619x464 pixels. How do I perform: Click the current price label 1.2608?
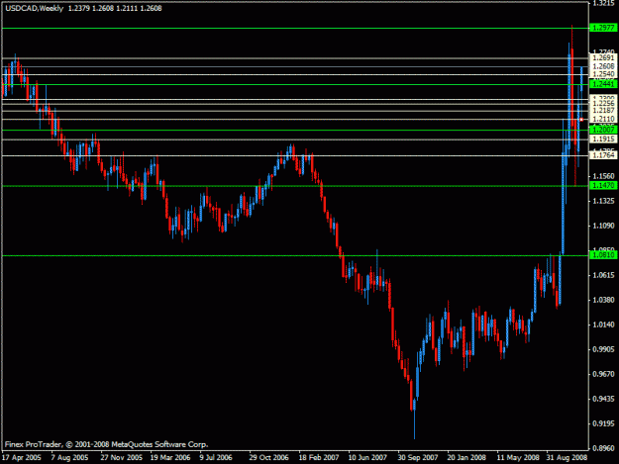[x=603, y=66]
